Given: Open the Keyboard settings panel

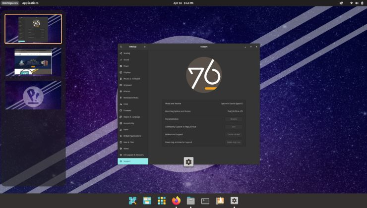Looking at the screenshot, I should 133,85.
